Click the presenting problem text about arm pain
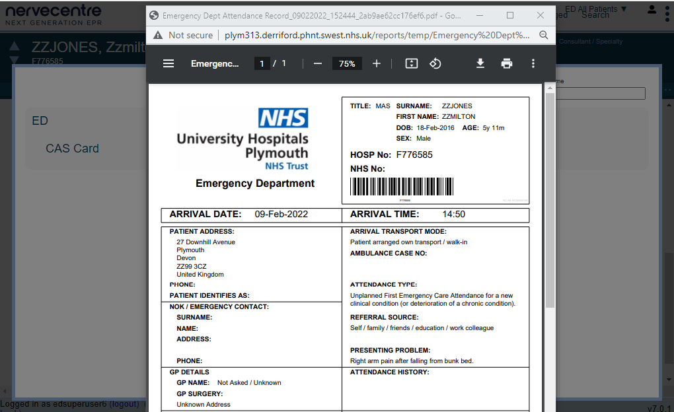Image resolution: width=674 pixels, height=412 pixels. pyautogui.click(x=412, y=361)
